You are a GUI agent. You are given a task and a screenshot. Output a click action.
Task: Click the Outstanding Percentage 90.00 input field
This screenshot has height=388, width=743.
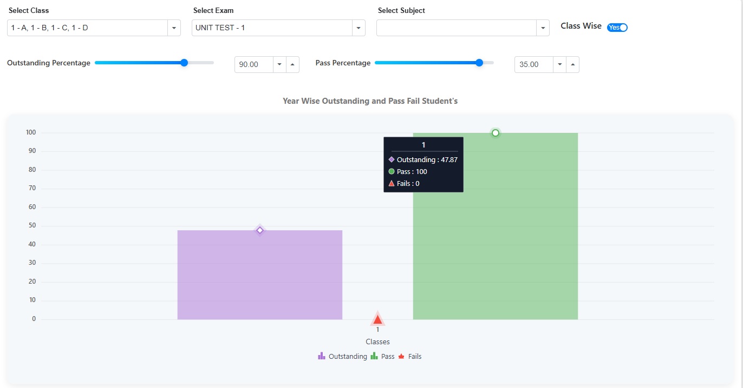pyautogui.click(x=253, y=64)
